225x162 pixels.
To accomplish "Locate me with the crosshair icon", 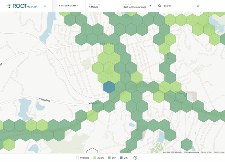I will [198, 6].
